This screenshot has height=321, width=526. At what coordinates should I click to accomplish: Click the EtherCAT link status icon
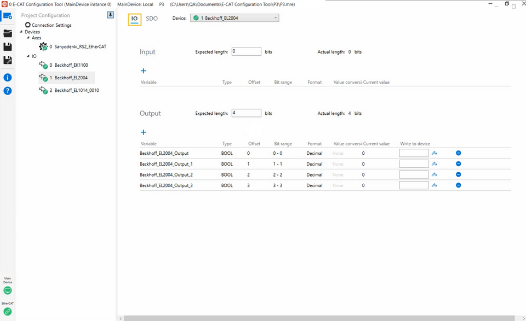(x=8, y=312)
